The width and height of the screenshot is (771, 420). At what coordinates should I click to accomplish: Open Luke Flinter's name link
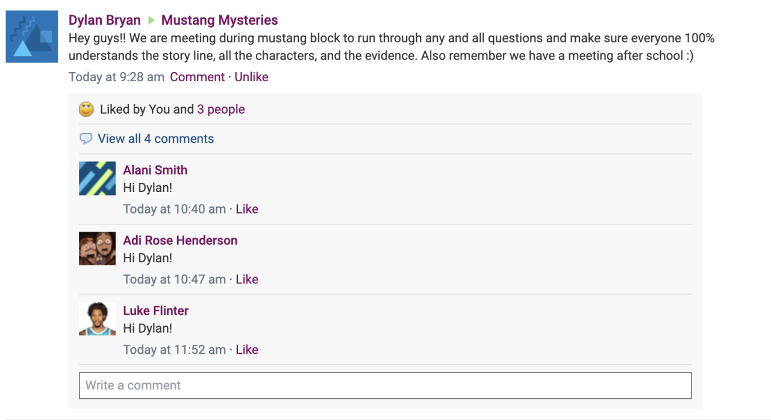156,311
